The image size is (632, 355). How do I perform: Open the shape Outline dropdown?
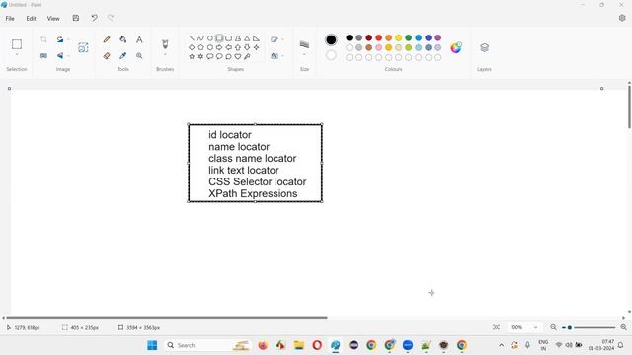coord(282,39)
